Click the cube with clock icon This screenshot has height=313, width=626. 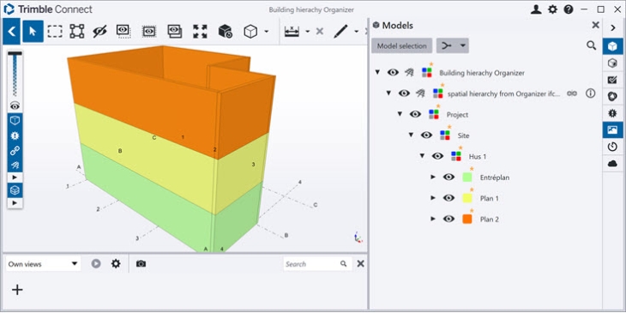pos(226,31)
